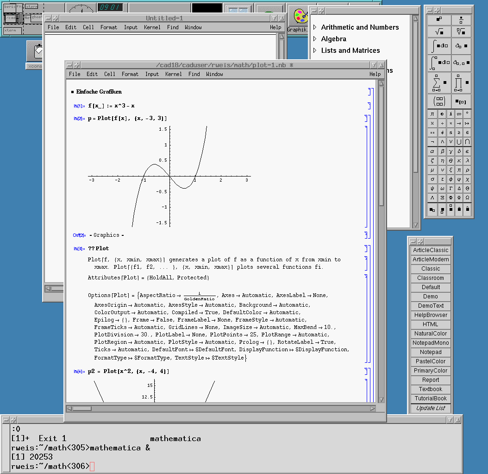Insert Greek letter sigma
The height and width of the screenshot is (474, 488).
[x=432, y=179]
